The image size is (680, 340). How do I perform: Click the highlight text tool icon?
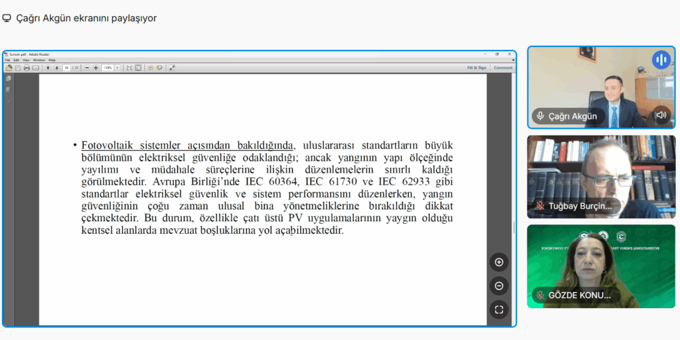click(x=159, y=68)
